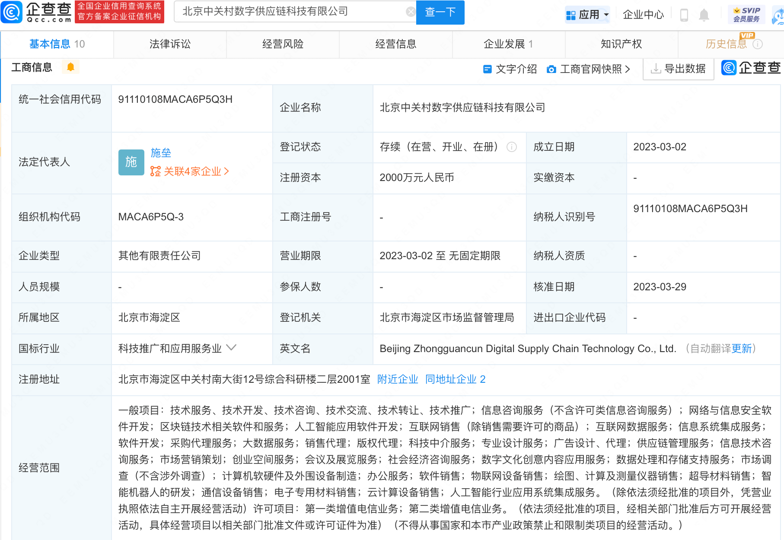This screenshot has width=784, height=540.
Task: Click approval date 2023-03-29
Action: [x=660, y=287]
